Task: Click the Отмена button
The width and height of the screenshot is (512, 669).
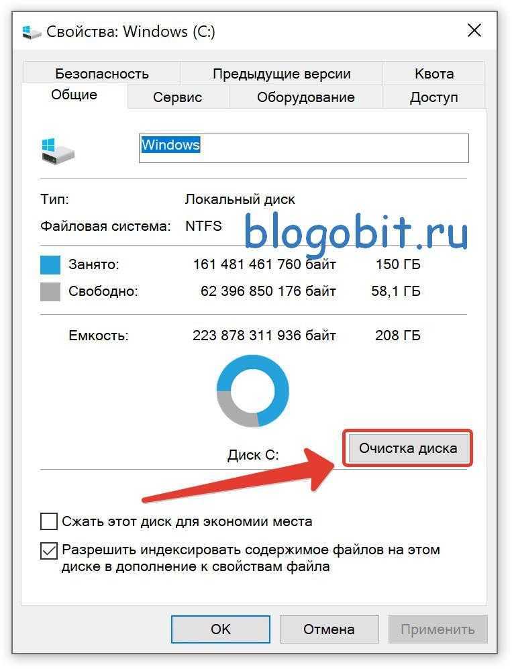Action: tap(329, 629)
